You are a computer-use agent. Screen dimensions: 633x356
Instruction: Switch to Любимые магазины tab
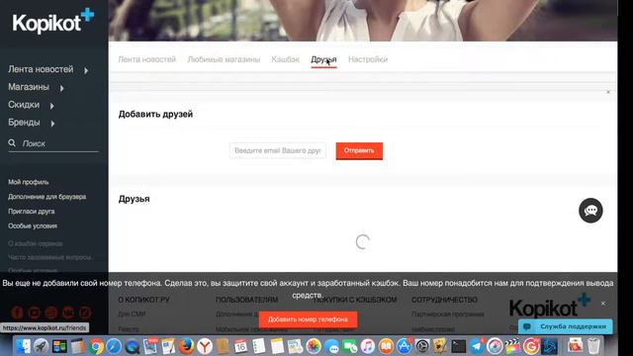224,59
